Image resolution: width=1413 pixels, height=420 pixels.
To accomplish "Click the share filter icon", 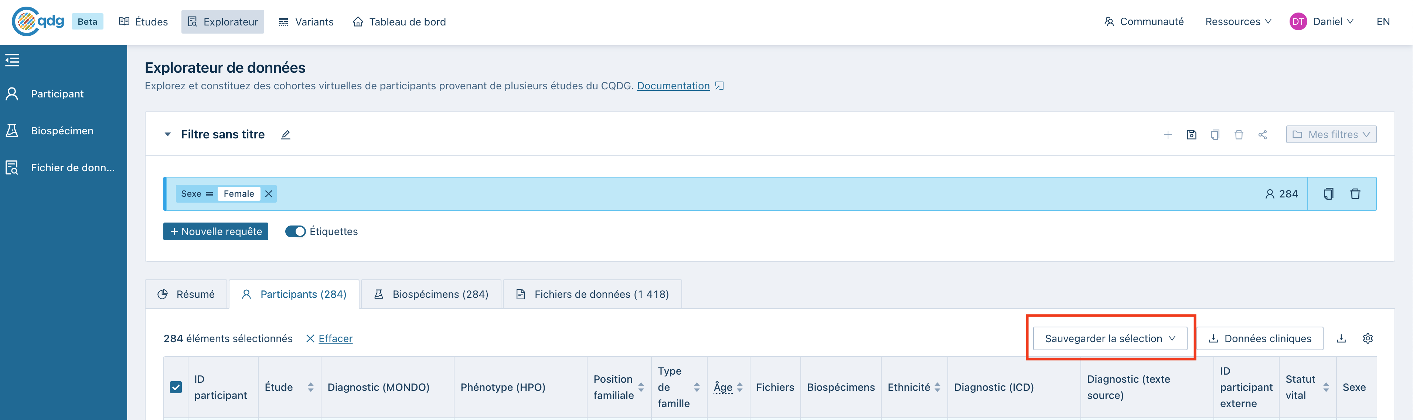I will [x=1262, y=135].
